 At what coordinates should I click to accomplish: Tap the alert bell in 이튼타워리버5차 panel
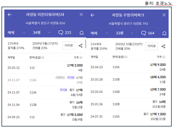click(x=82, y=33)
